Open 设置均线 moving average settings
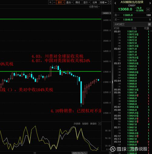This screenshot has height=154, width=152. (x=94, y=7)
